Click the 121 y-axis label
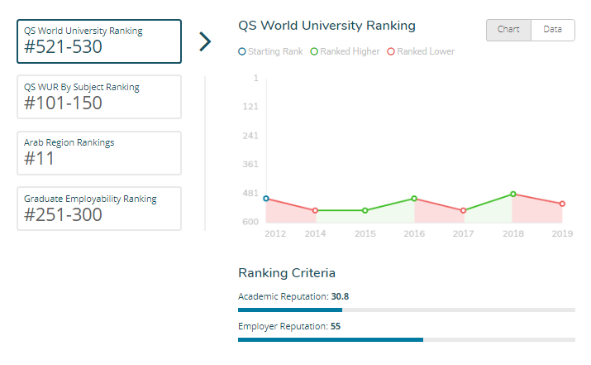 [250, 107]
